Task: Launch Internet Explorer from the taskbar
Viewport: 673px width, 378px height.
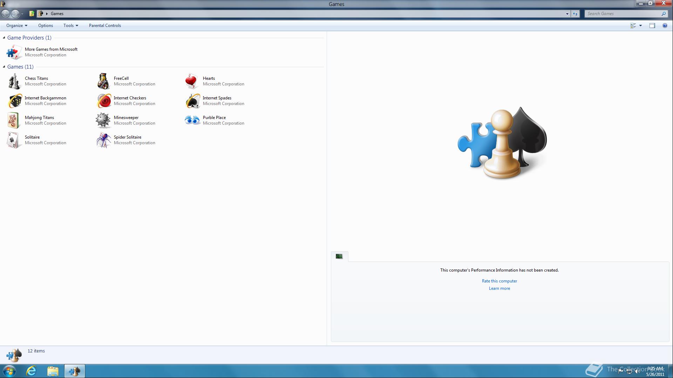Action: coord(32,371)
